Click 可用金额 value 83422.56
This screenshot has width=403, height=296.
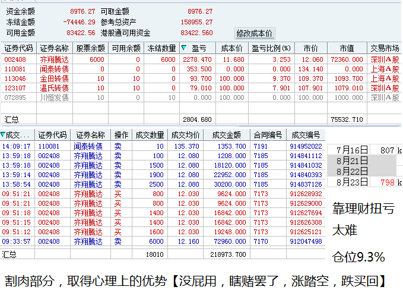81,33
